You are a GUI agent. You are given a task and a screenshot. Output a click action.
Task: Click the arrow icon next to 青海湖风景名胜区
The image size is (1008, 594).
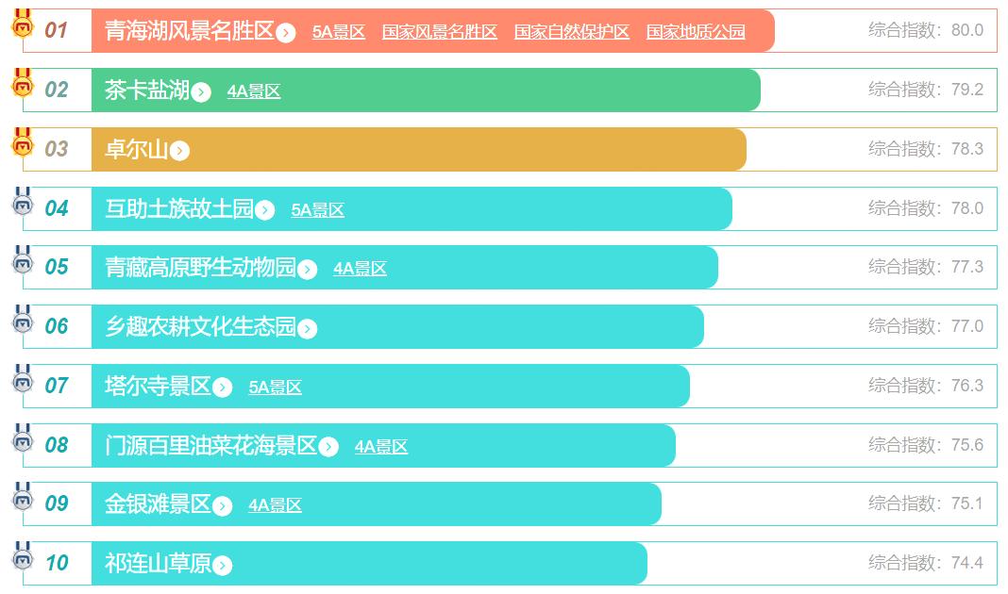click(286, 33)
